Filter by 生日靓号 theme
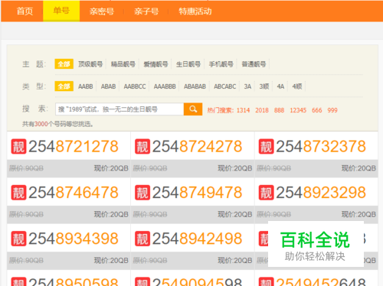This screenshot has width=383, height=286. (x=188, y=64)
